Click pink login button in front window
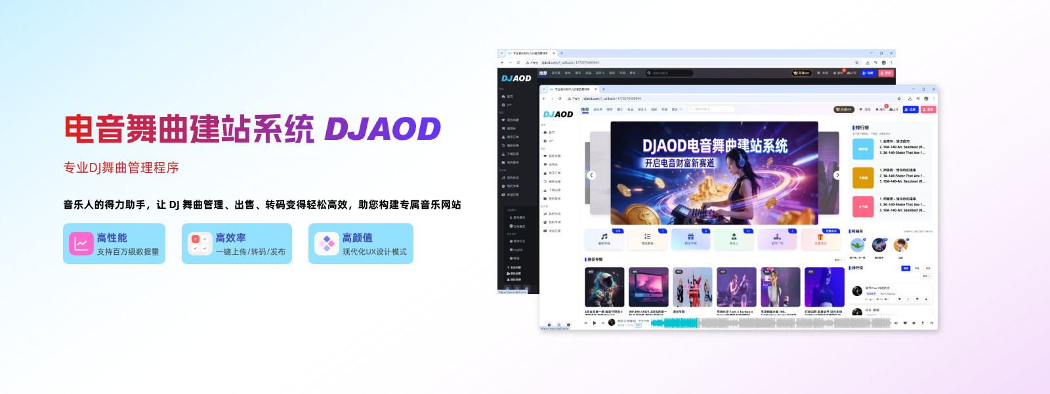 tap(928, 109)
